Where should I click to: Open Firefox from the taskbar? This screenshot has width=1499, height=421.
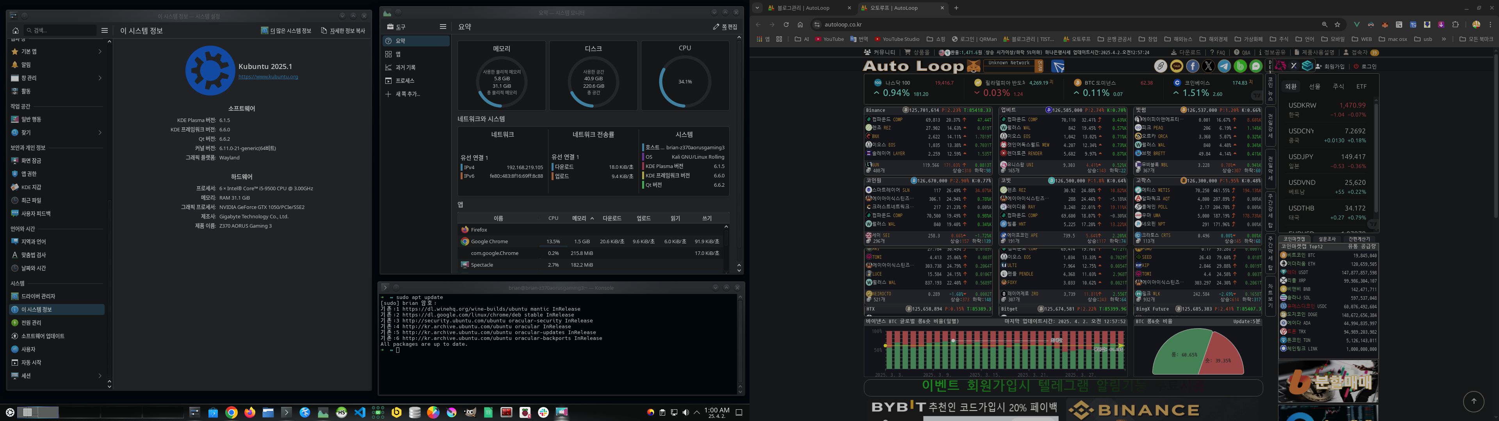click(250, 412)
